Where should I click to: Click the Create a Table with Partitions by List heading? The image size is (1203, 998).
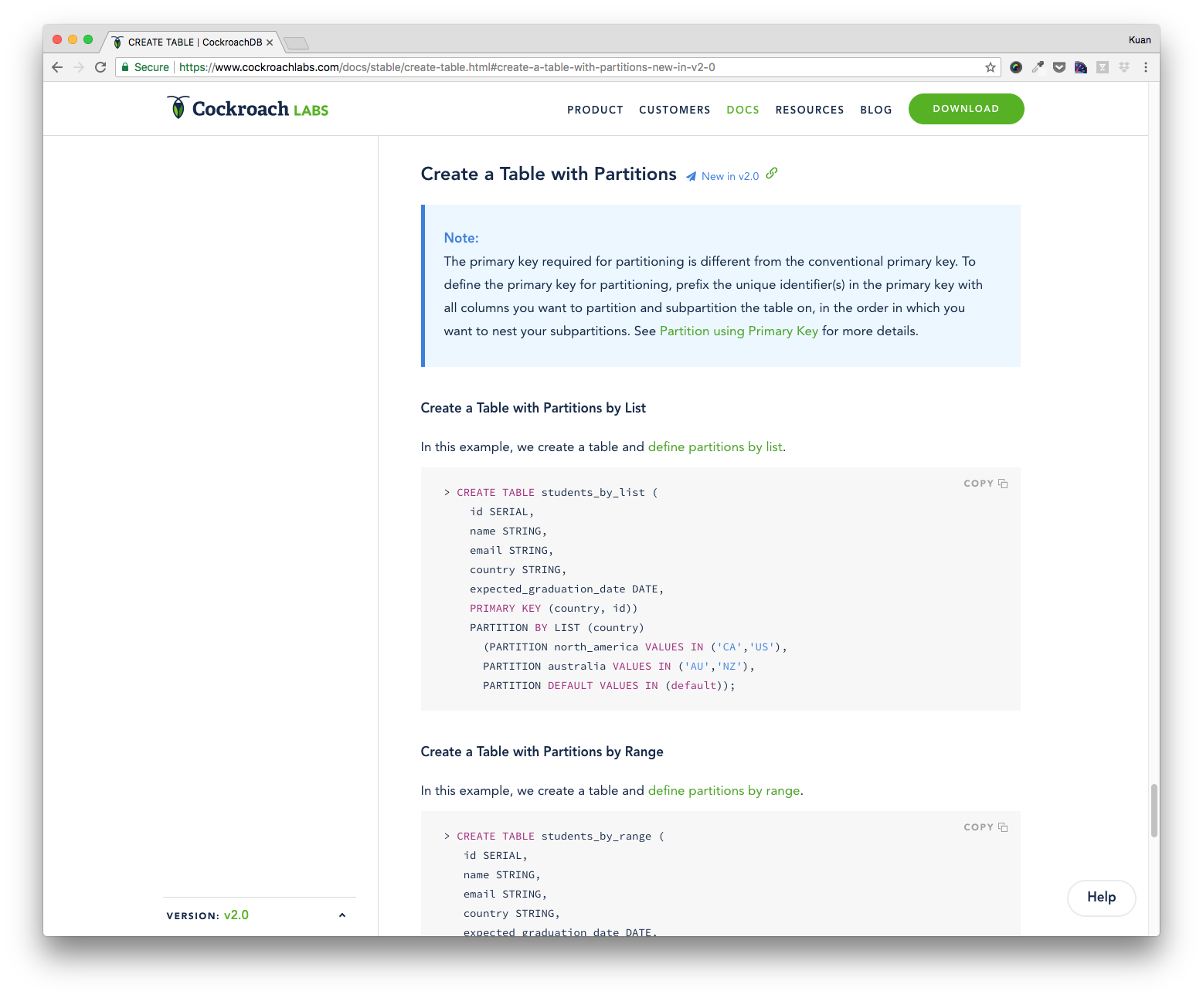click(x=533, y=408)
